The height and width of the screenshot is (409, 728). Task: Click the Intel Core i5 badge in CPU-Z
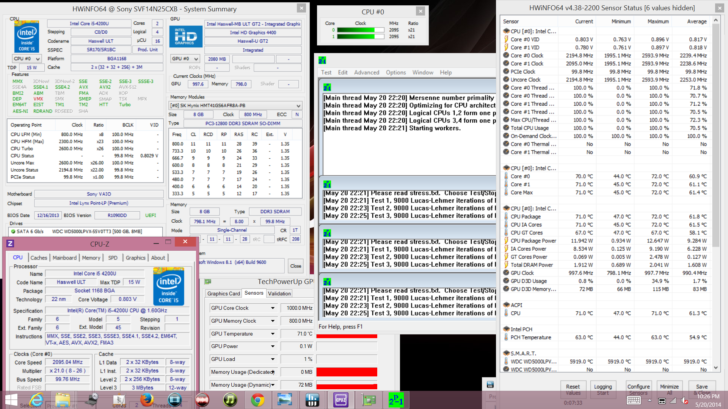(169, 287)
